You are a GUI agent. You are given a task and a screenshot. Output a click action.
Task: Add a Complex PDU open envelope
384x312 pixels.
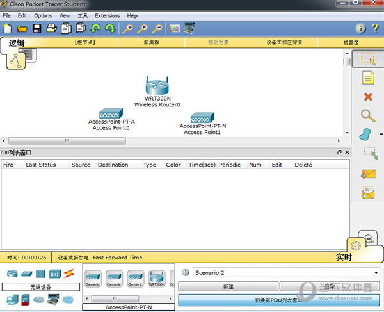368,193
